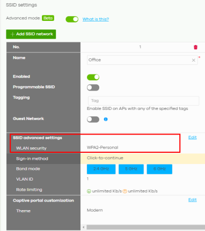Select the 5 GHz band button
Image resolution: width=205 pixels, height=231 pixels.
tap(131, 169)
